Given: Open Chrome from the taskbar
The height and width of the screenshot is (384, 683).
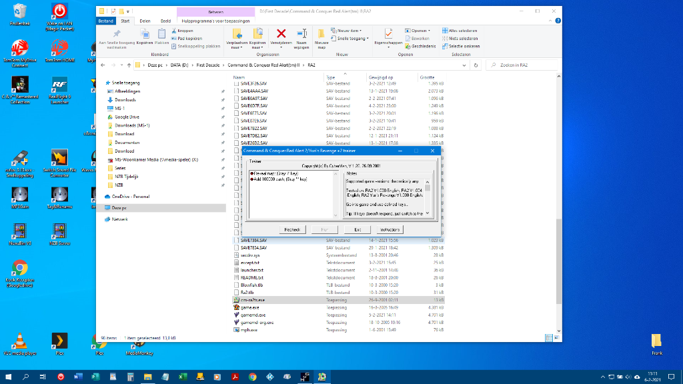Looking at the screenshot, I should (252, 377).
